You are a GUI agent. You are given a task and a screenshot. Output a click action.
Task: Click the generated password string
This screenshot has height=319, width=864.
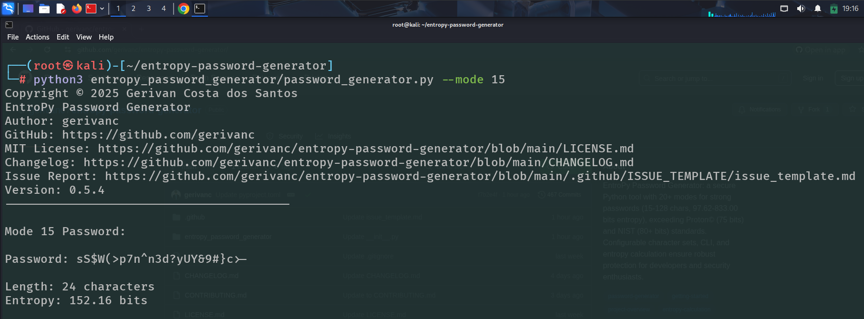click(x=162, y=259)
